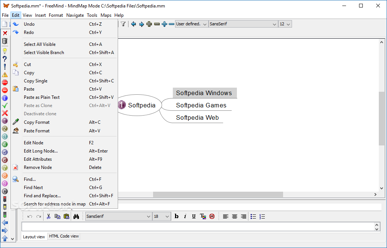
Task: Add the priority 1 purple circle icon
Action: pos(5,121)
